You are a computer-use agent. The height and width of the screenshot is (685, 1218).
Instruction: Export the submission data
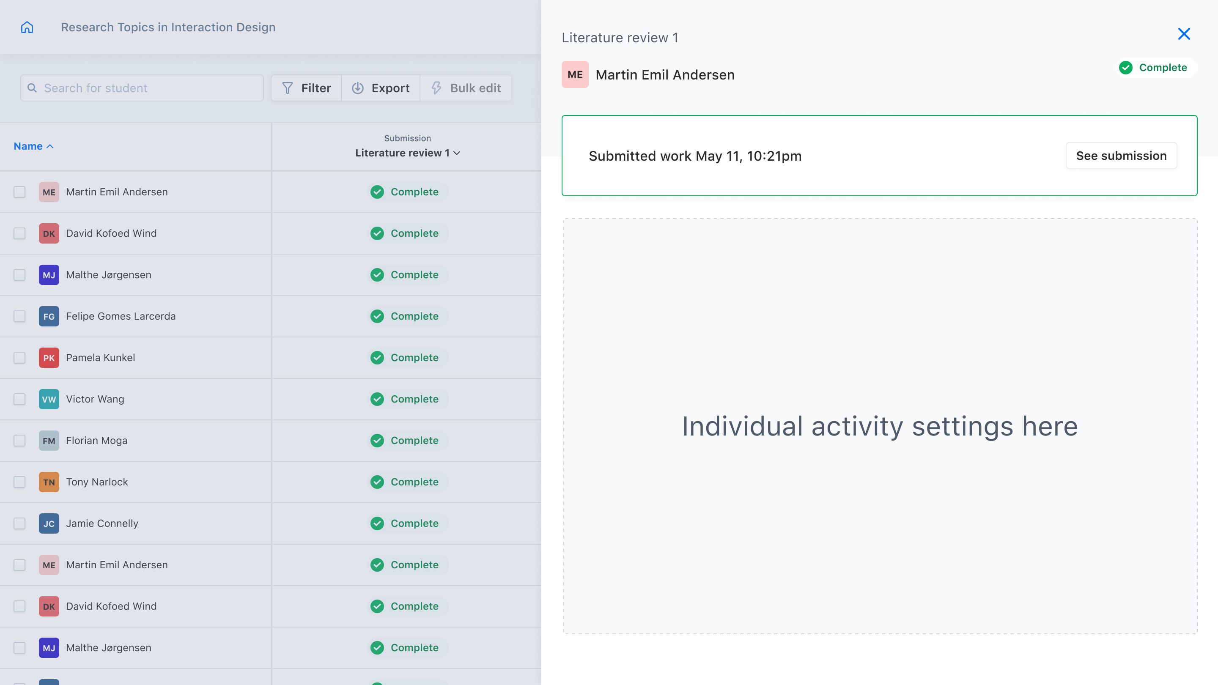click(x=381, y=88)
